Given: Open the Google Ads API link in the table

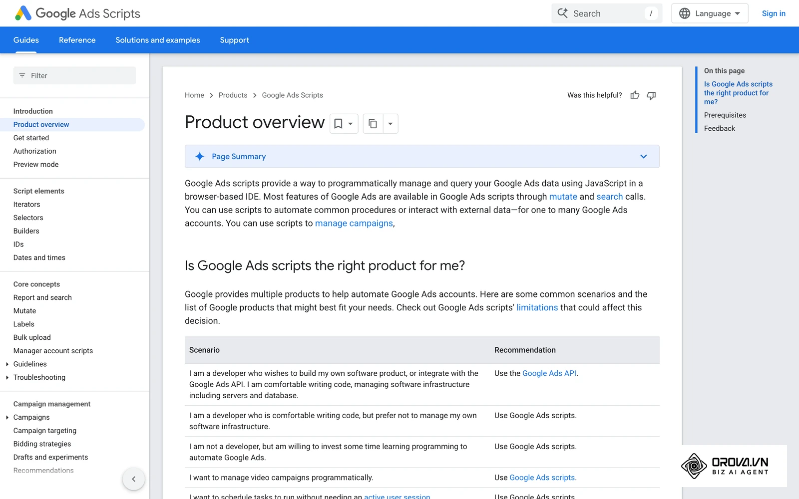Looking at the screenshot, I should tap(549, 373).
